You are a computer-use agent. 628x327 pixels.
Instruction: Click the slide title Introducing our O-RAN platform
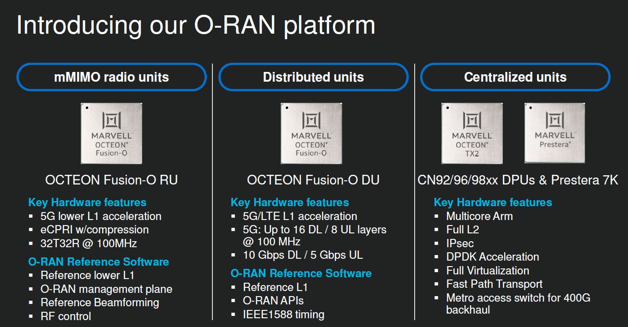196,25
